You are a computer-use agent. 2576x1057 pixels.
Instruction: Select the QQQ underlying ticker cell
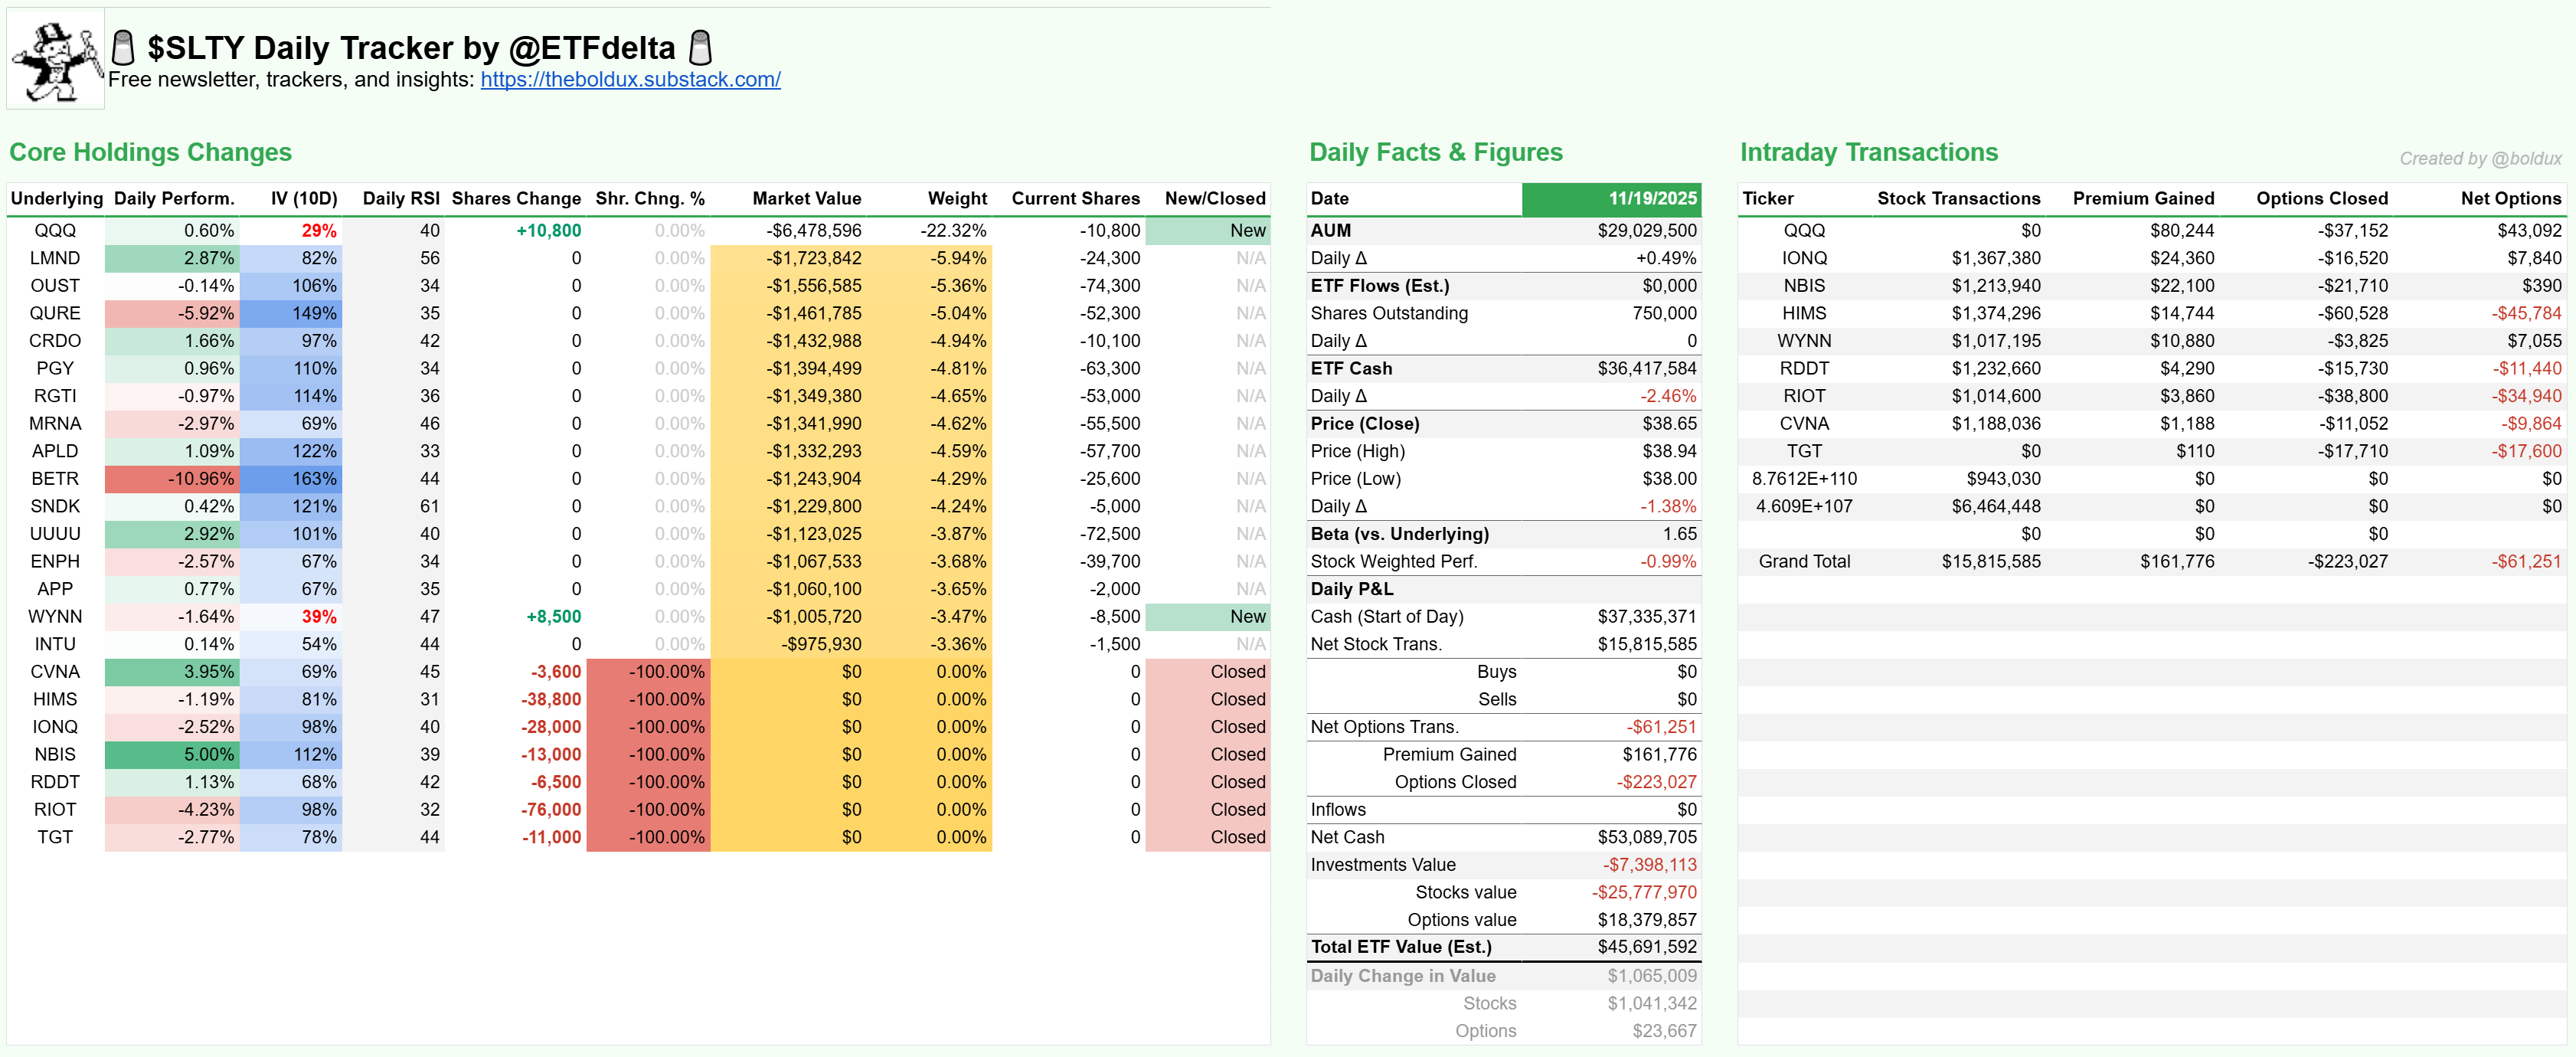tap(55, 230)
